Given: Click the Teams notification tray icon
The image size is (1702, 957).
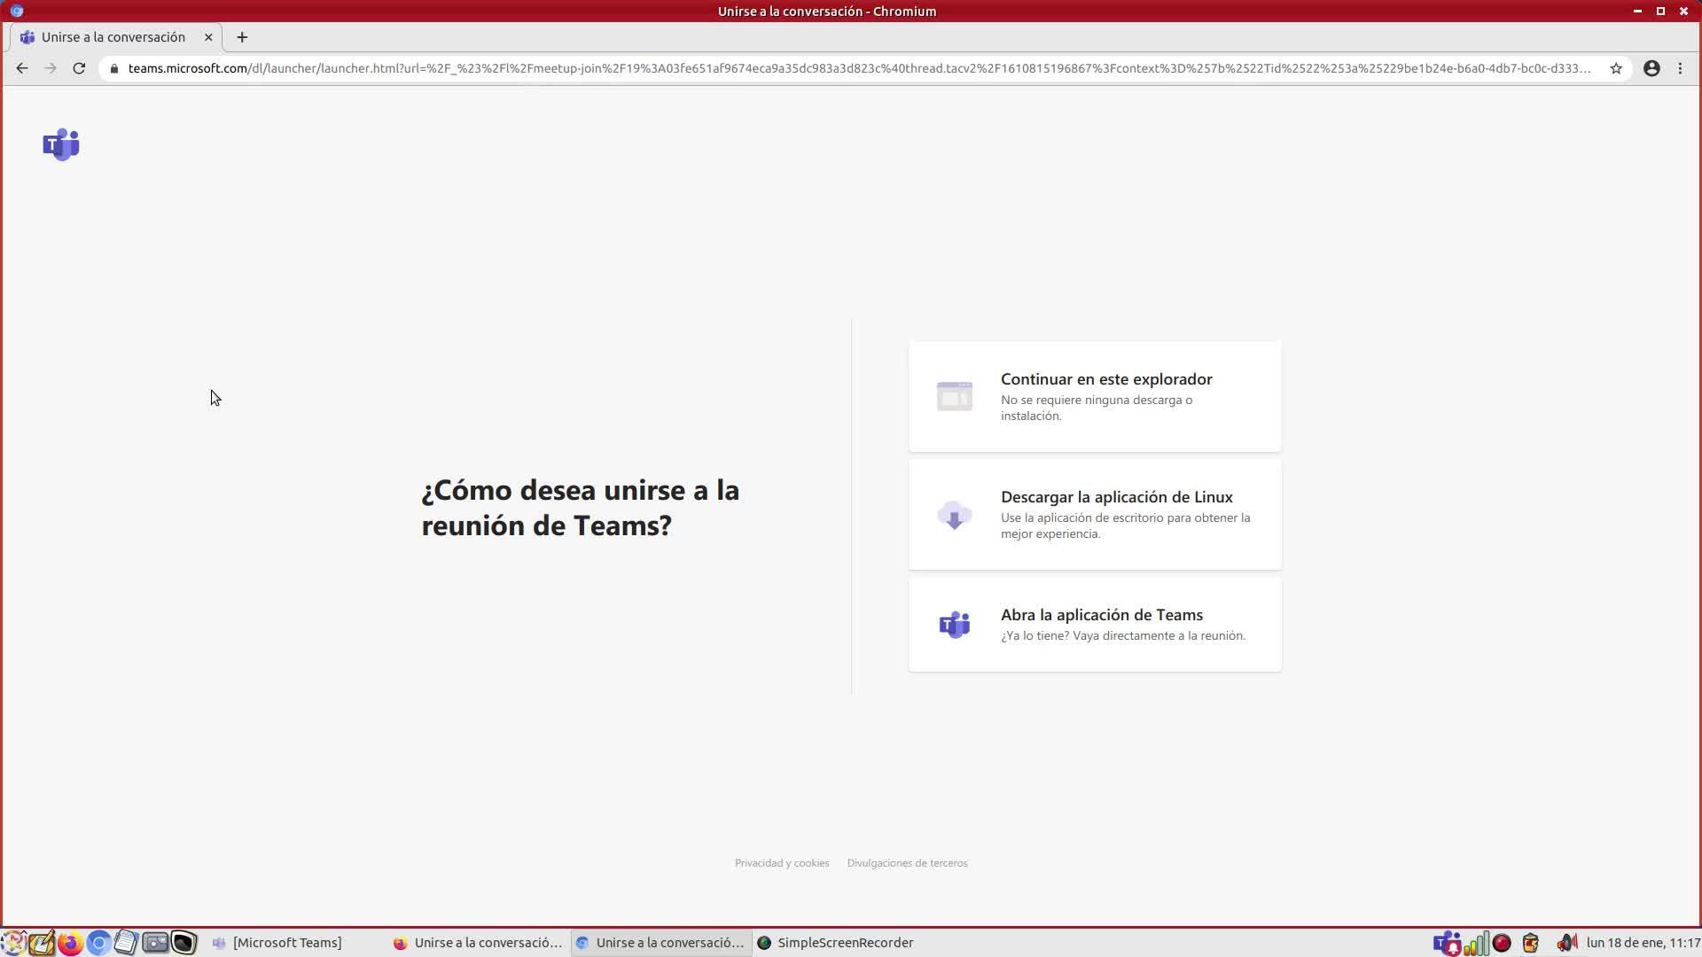Looking at the screenshot, I should click(x=1446, y=943).
